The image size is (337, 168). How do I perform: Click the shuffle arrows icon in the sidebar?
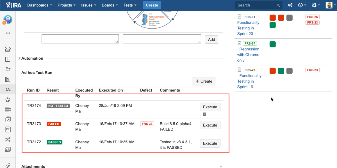(8, 139)
